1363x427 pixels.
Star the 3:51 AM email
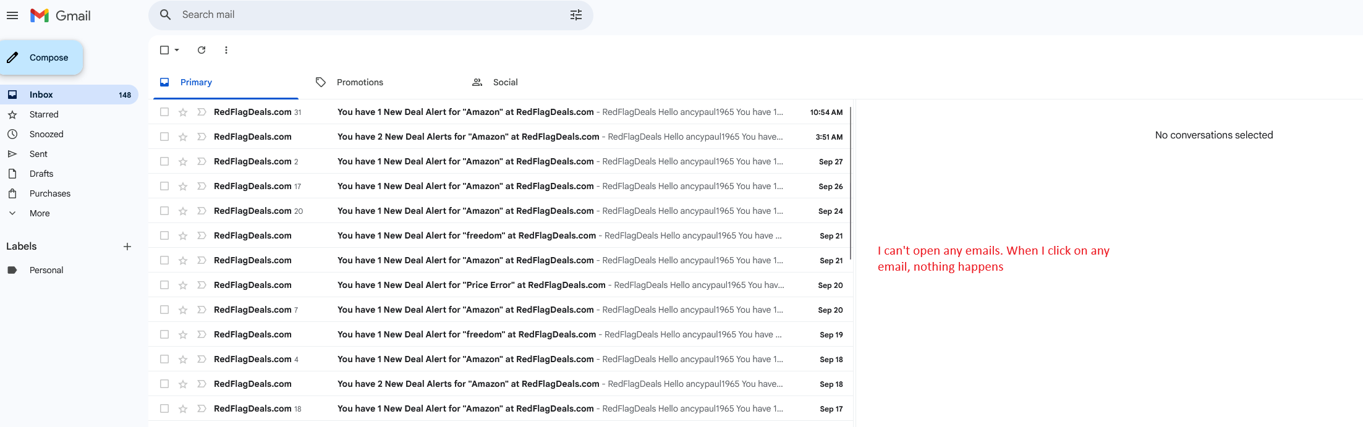(x=183, y=137)
